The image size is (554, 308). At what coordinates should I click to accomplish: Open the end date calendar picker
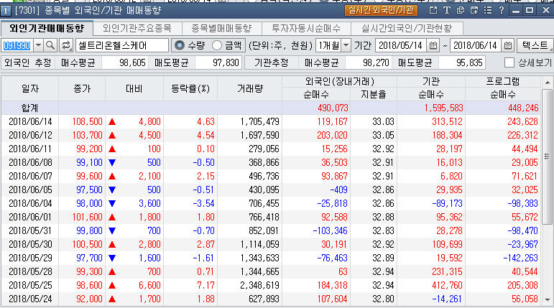(507, 45)
